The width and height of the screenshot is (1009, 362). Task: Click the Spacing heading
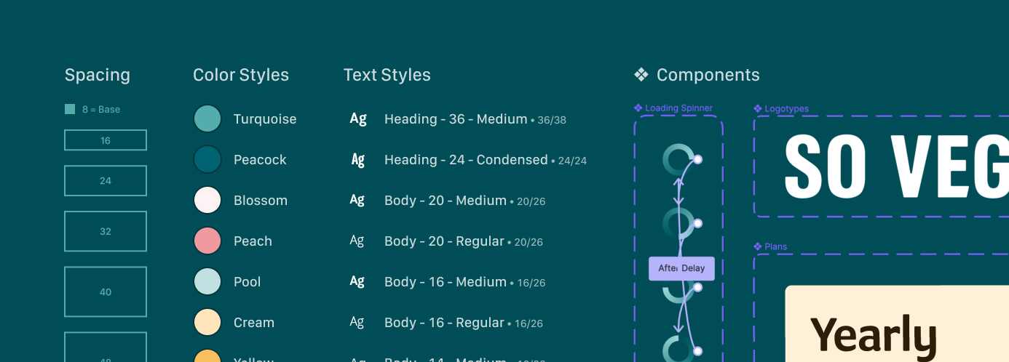click(x=98, y=75)
